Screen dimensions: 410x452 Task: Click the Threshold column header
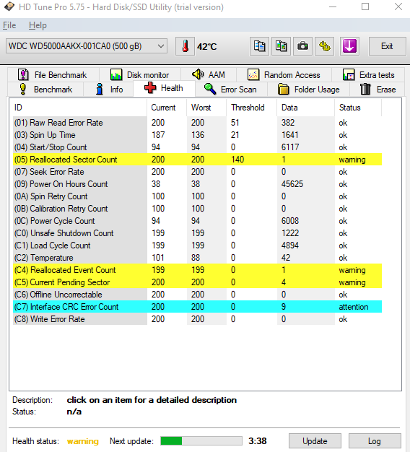[252, 108]
